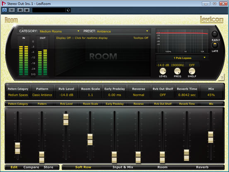Enable Write automation (W) button
The image size is (229, 172).
(27, 10)
